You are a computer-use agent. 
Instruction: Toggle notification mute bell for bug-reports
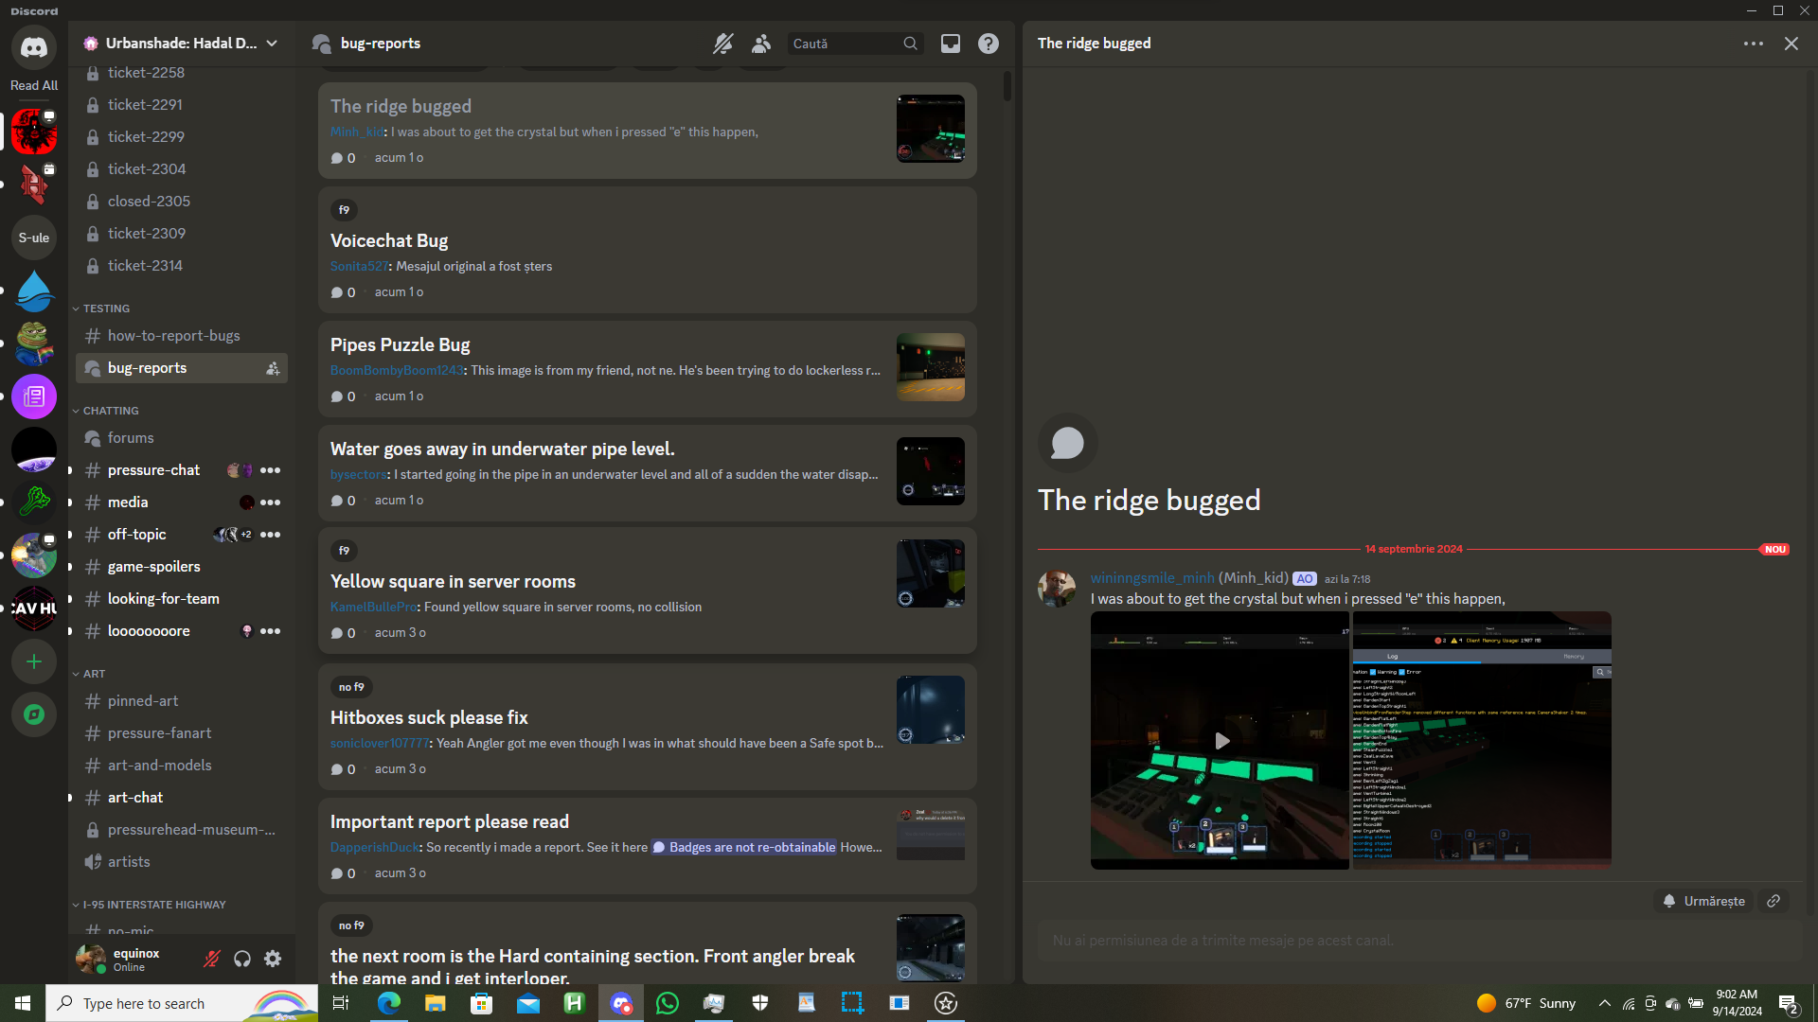(722, 44)
